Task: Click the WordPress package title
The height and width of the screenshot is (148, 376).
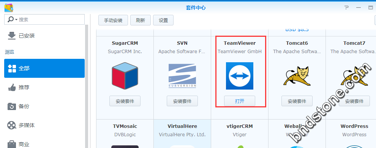Action: click(354, 126)
